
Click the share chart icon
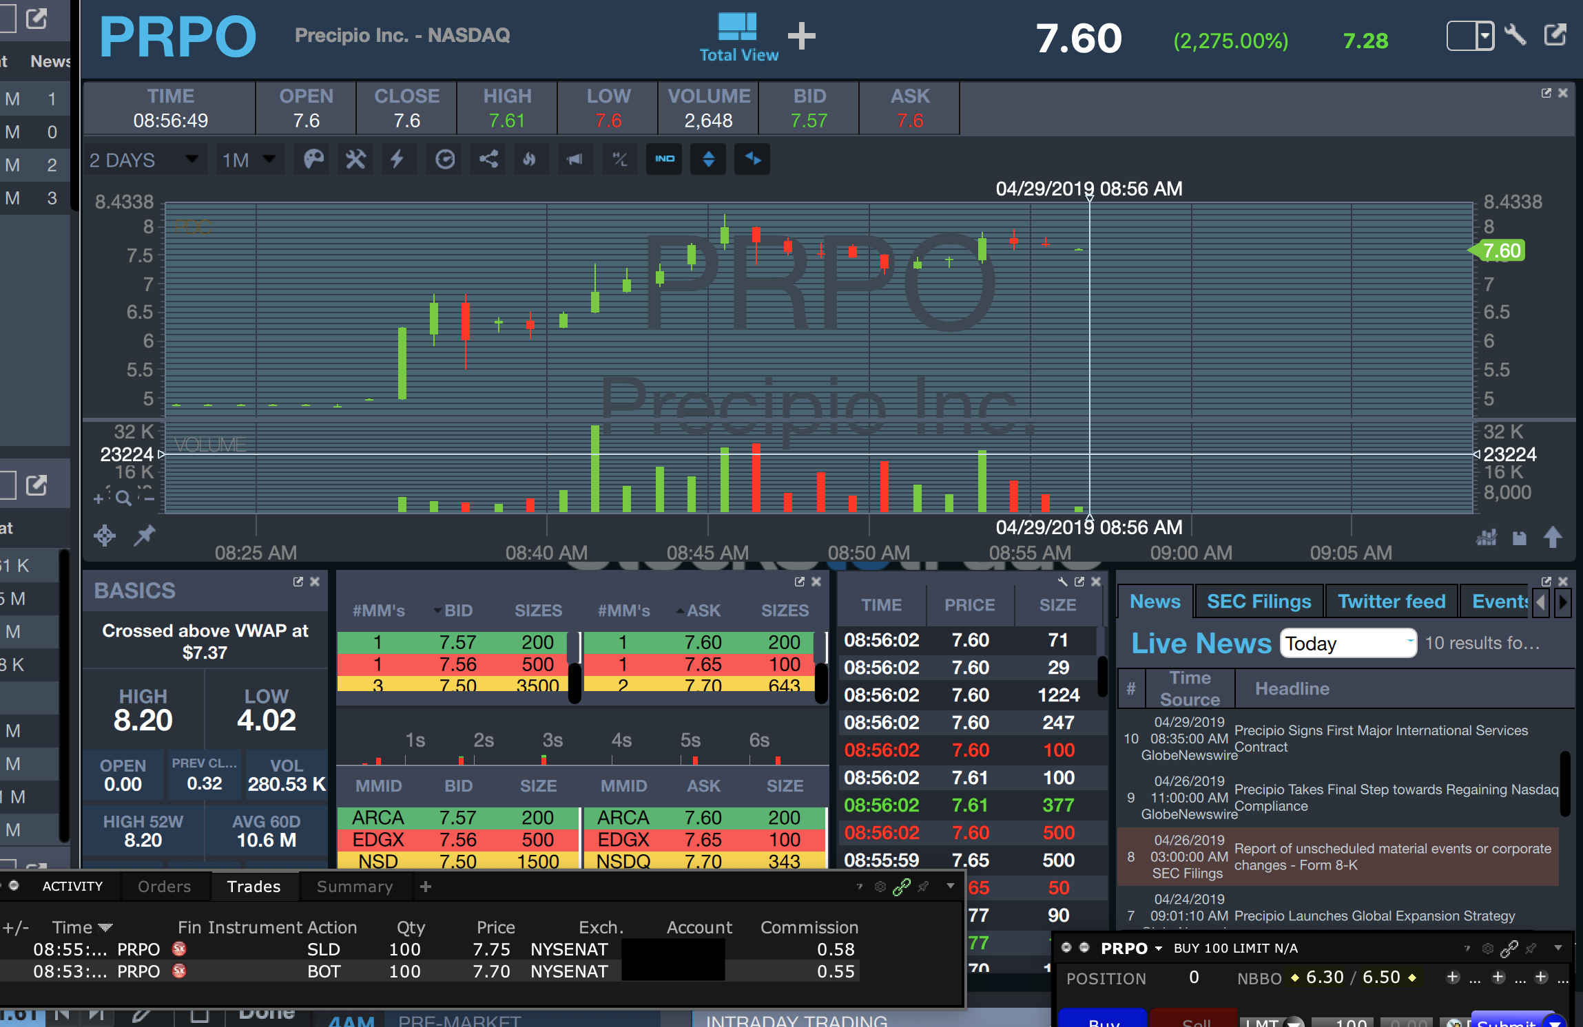click(x=488, y=160)
